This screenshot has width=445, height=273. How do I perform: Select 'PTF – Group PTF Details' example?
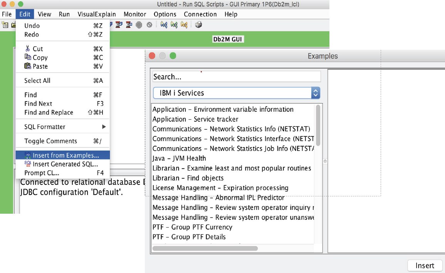point(233,237)
